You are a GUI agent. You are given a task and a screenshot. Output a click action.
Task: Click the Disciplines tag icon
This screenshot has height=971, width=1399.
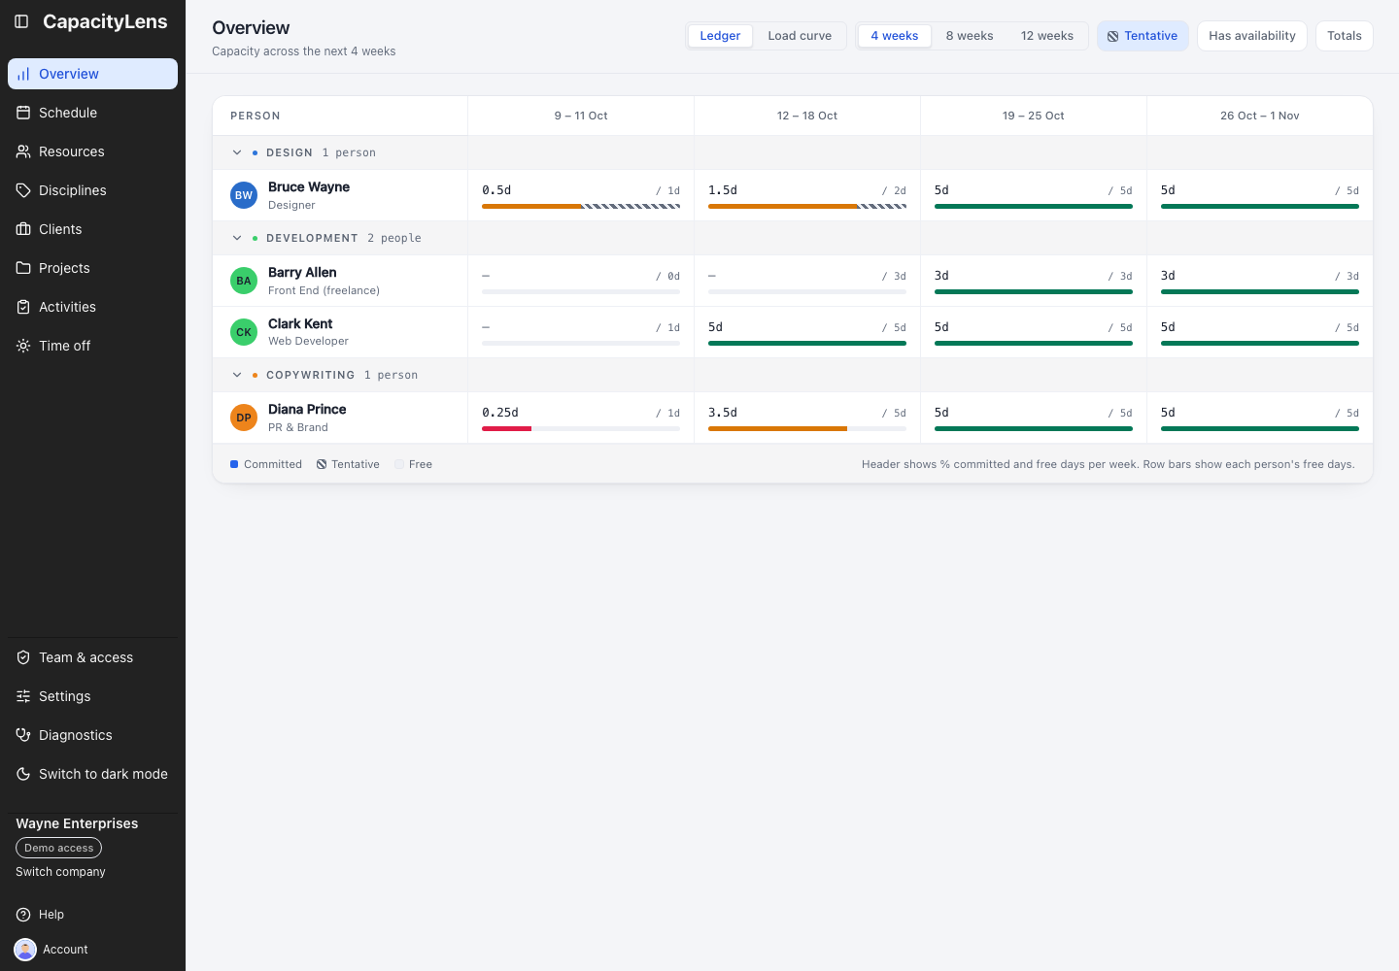[x=23, y=190]
